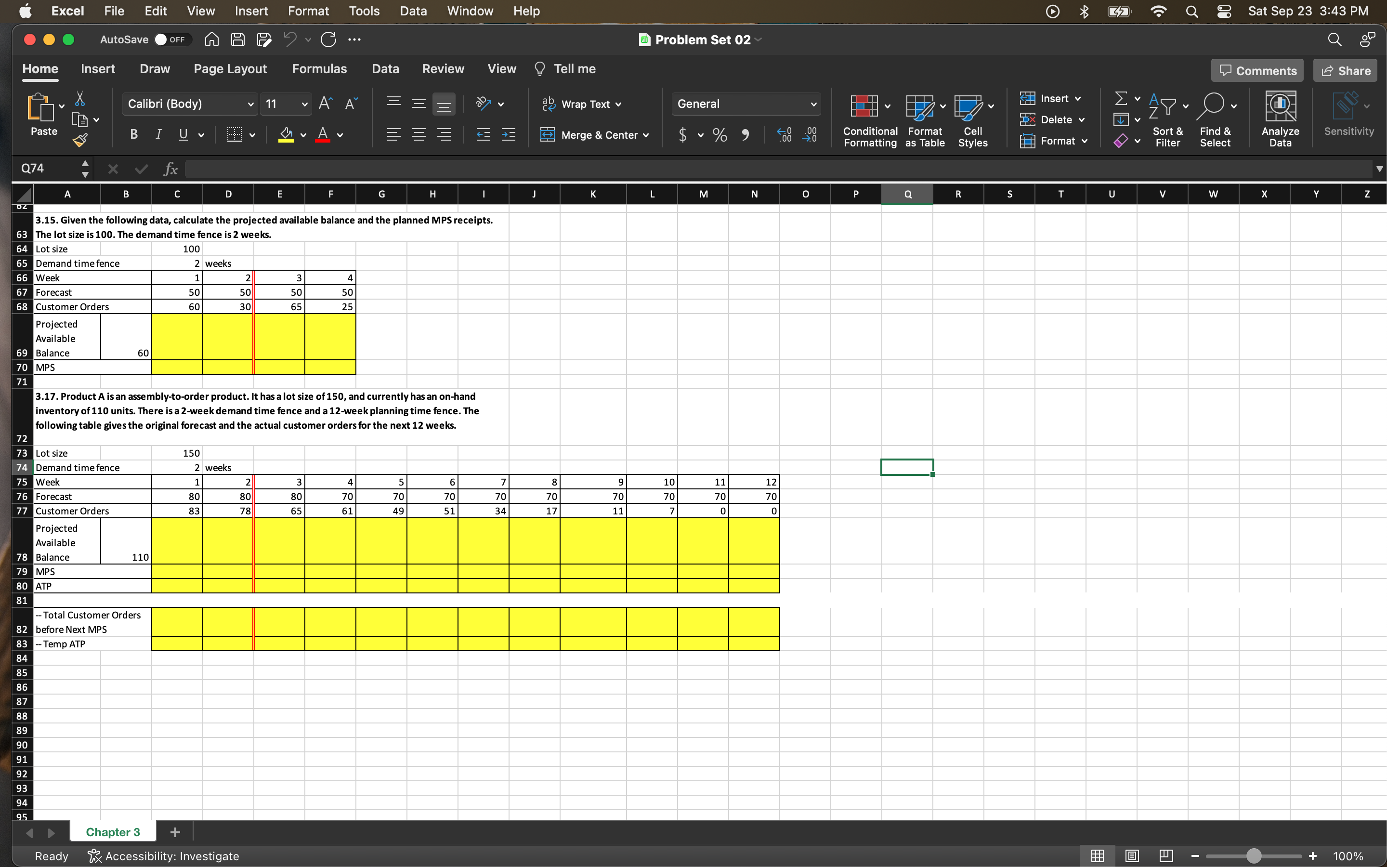Click the Save icon in title bar
Image resolution: width=1387 pixels, height=867 pixels.
(x=237, y=39)
